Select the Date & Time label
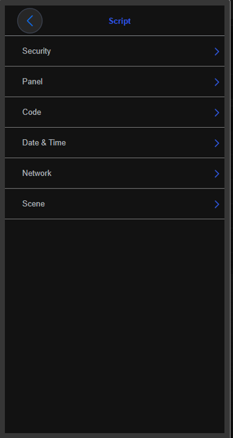Viewport: 233px width, 438px height. (x=44, y=142)
